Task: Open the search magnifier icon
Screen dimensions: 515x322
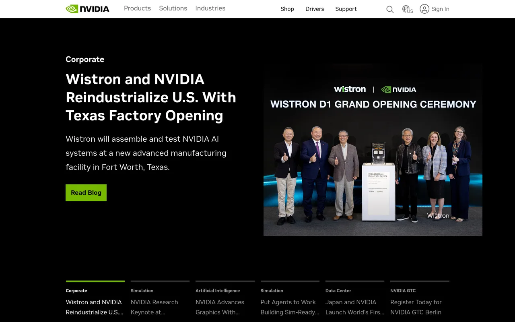Action: [x=390, y=9]
